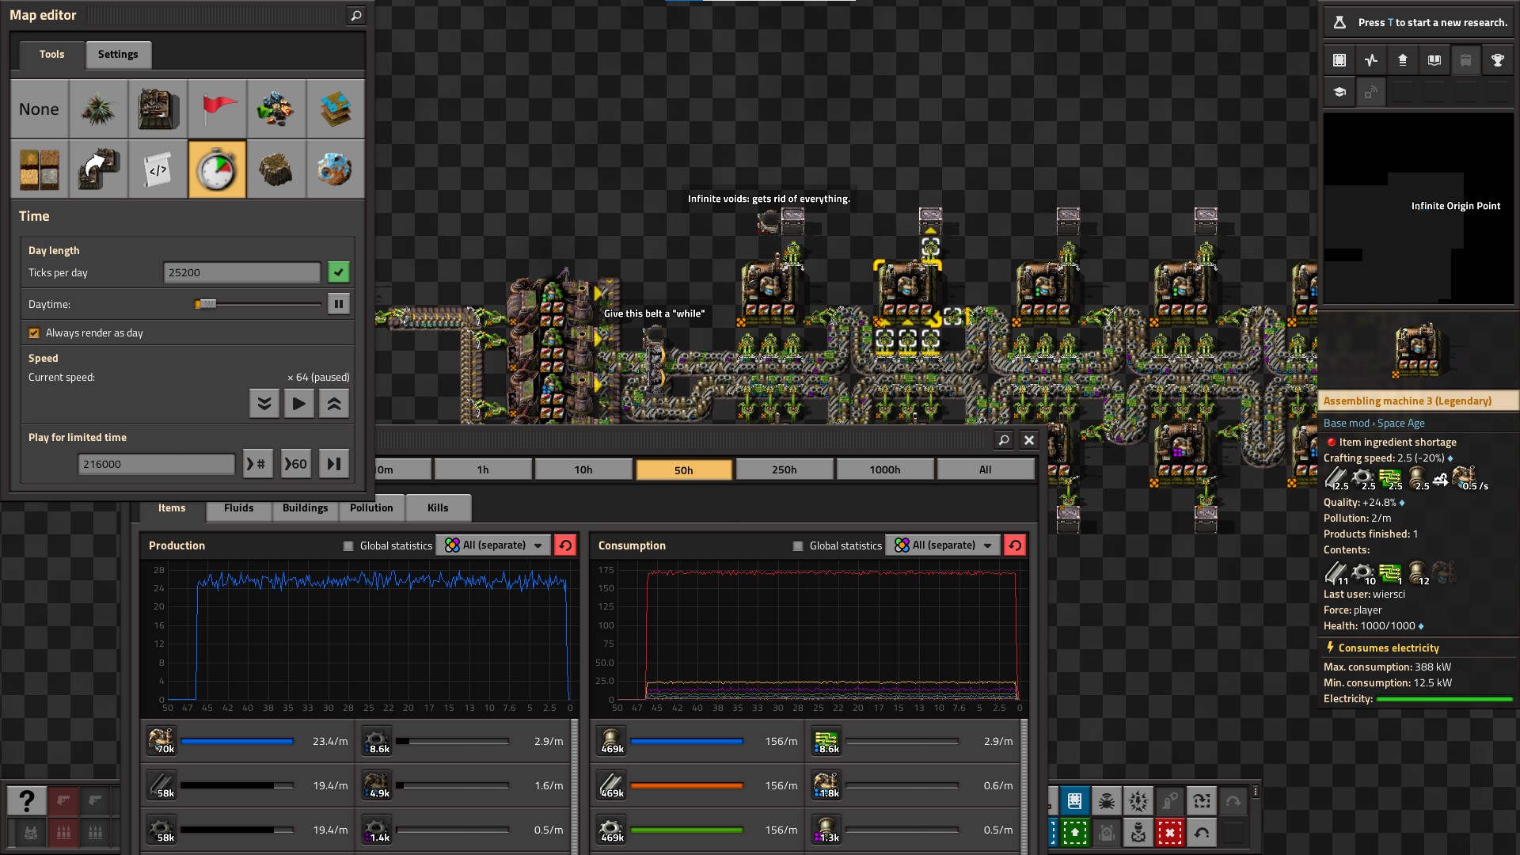Click the production statistics pulse icon
The height and width of the screenshot is (855, 1520).
coord(1371,60)
